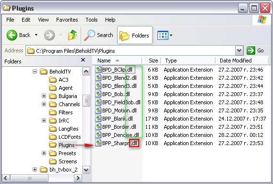Screen dimensions: 273x184
Task: Click the BPD_Bob.dll file icon
Action: tap(98, 94)
